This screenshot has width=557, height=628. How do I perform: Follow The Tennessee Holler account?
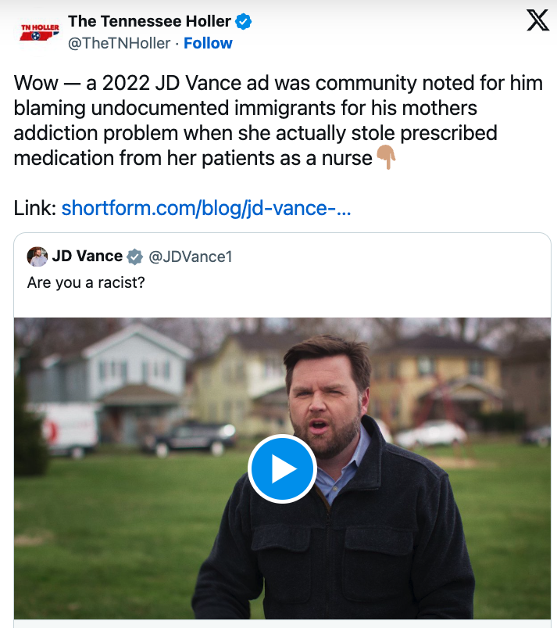click(x=208, y=43)
